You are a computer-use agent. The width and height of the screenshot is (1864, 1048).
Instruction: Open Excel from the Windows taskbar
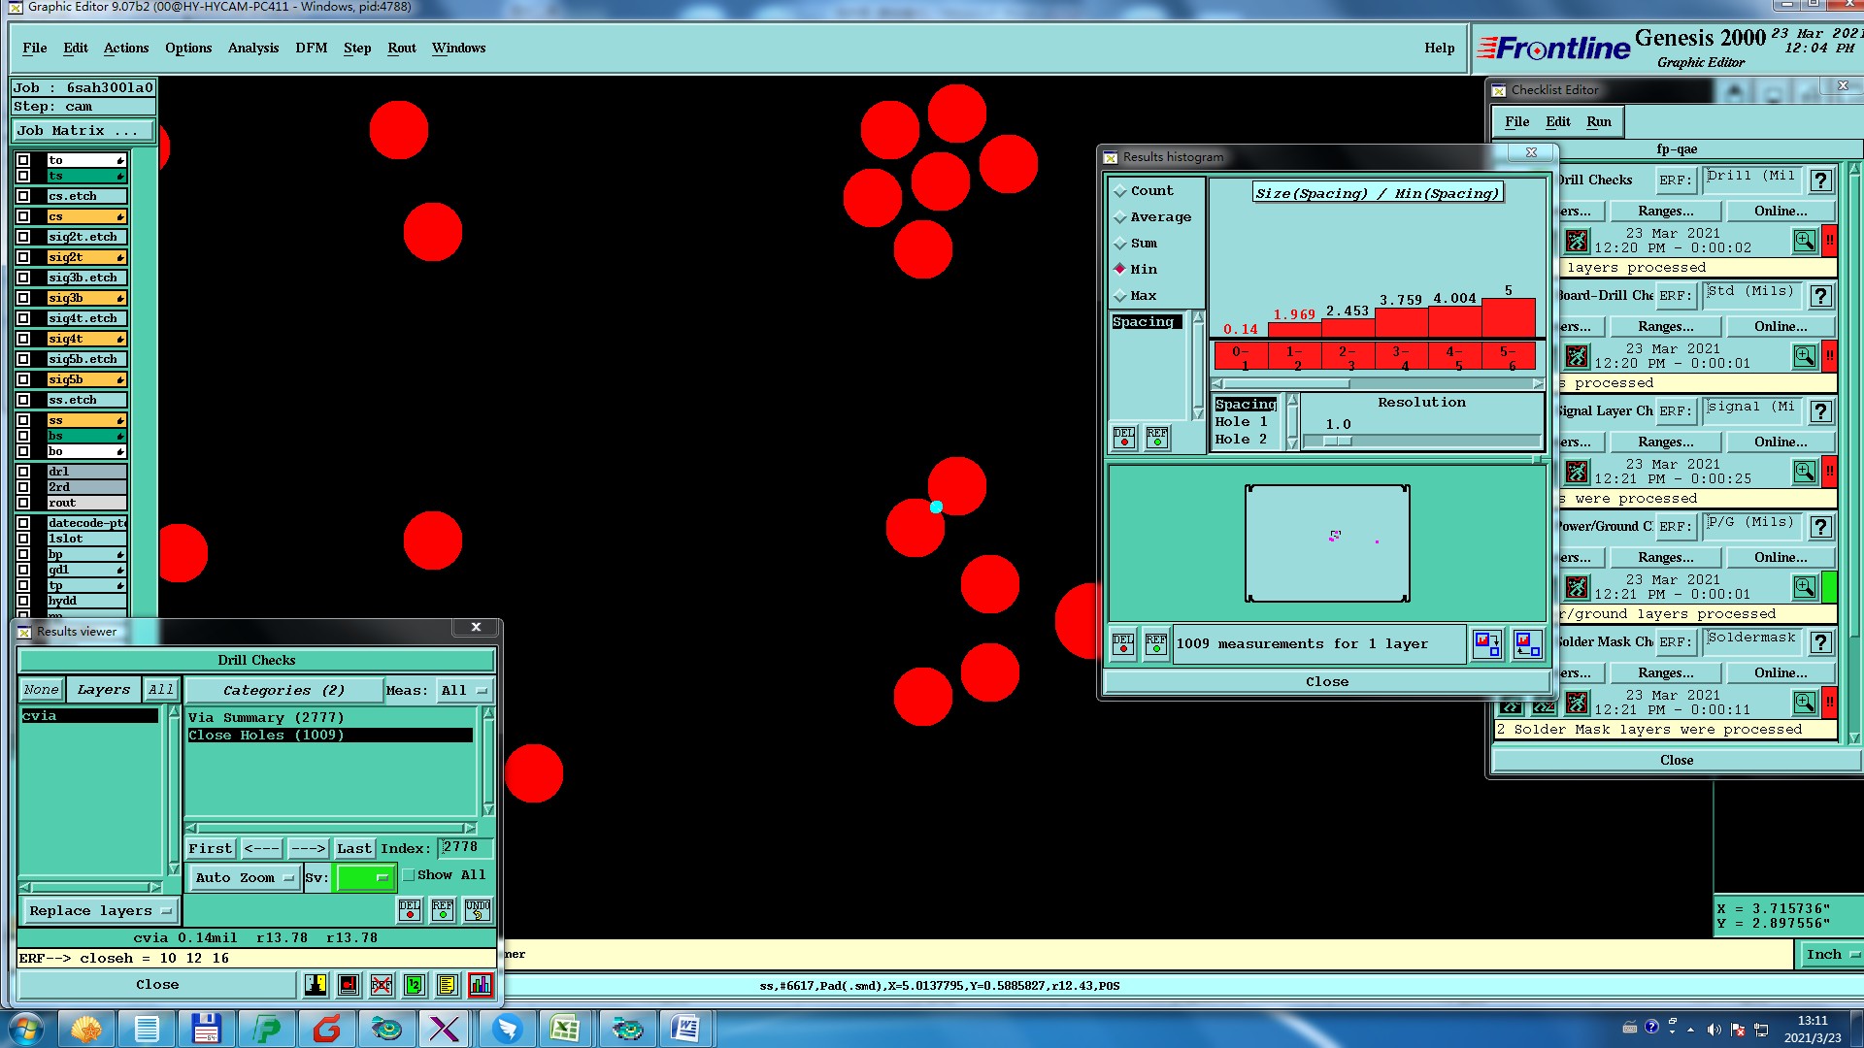(564, 1029)
